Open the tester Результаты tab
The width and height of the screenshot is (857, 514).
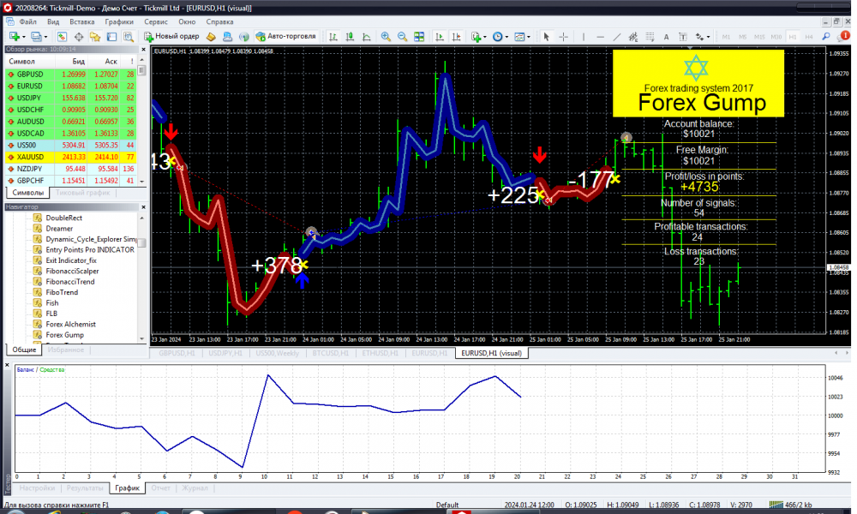85,488
